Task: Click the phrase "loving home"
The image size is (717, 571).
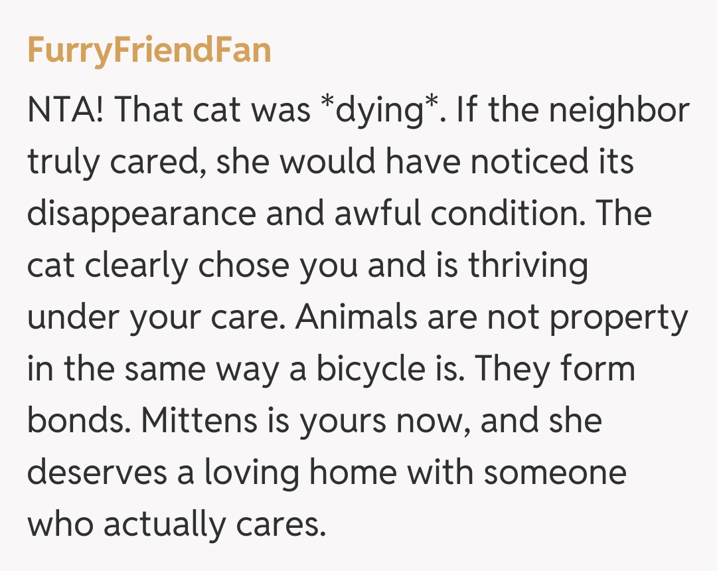Action: 300,473
